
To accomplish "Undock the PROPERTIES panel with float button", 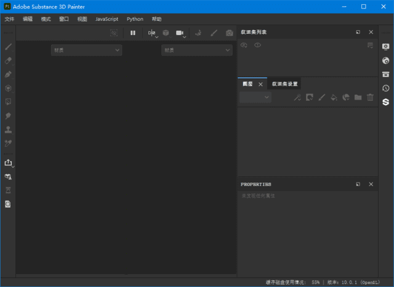I will 358,184.
